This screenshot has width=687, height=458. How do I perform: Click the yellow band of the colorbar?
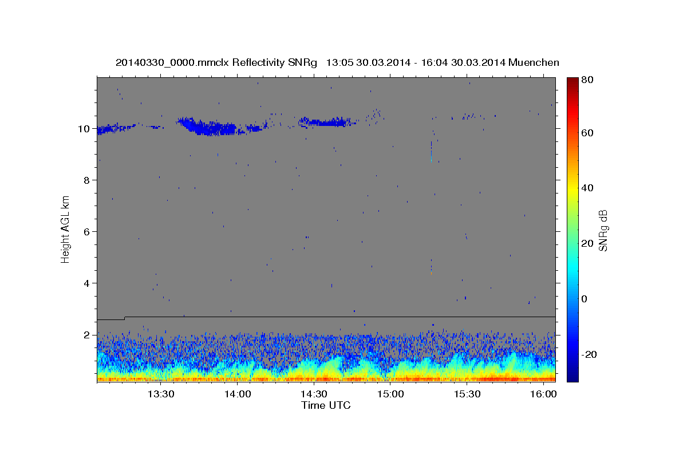(572, 189)
